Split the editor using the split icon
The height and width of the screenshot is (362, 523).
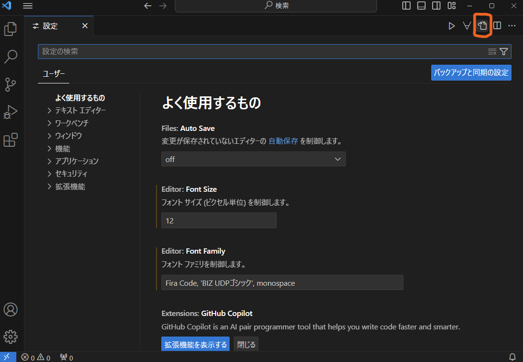(x=497, y=25)
